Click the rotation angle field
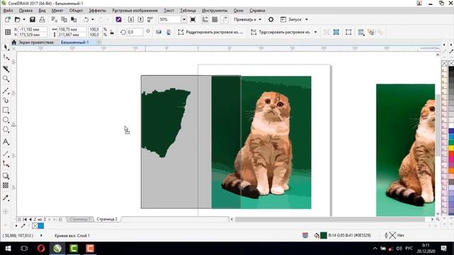The image size is (454, 255). [135, 32]
